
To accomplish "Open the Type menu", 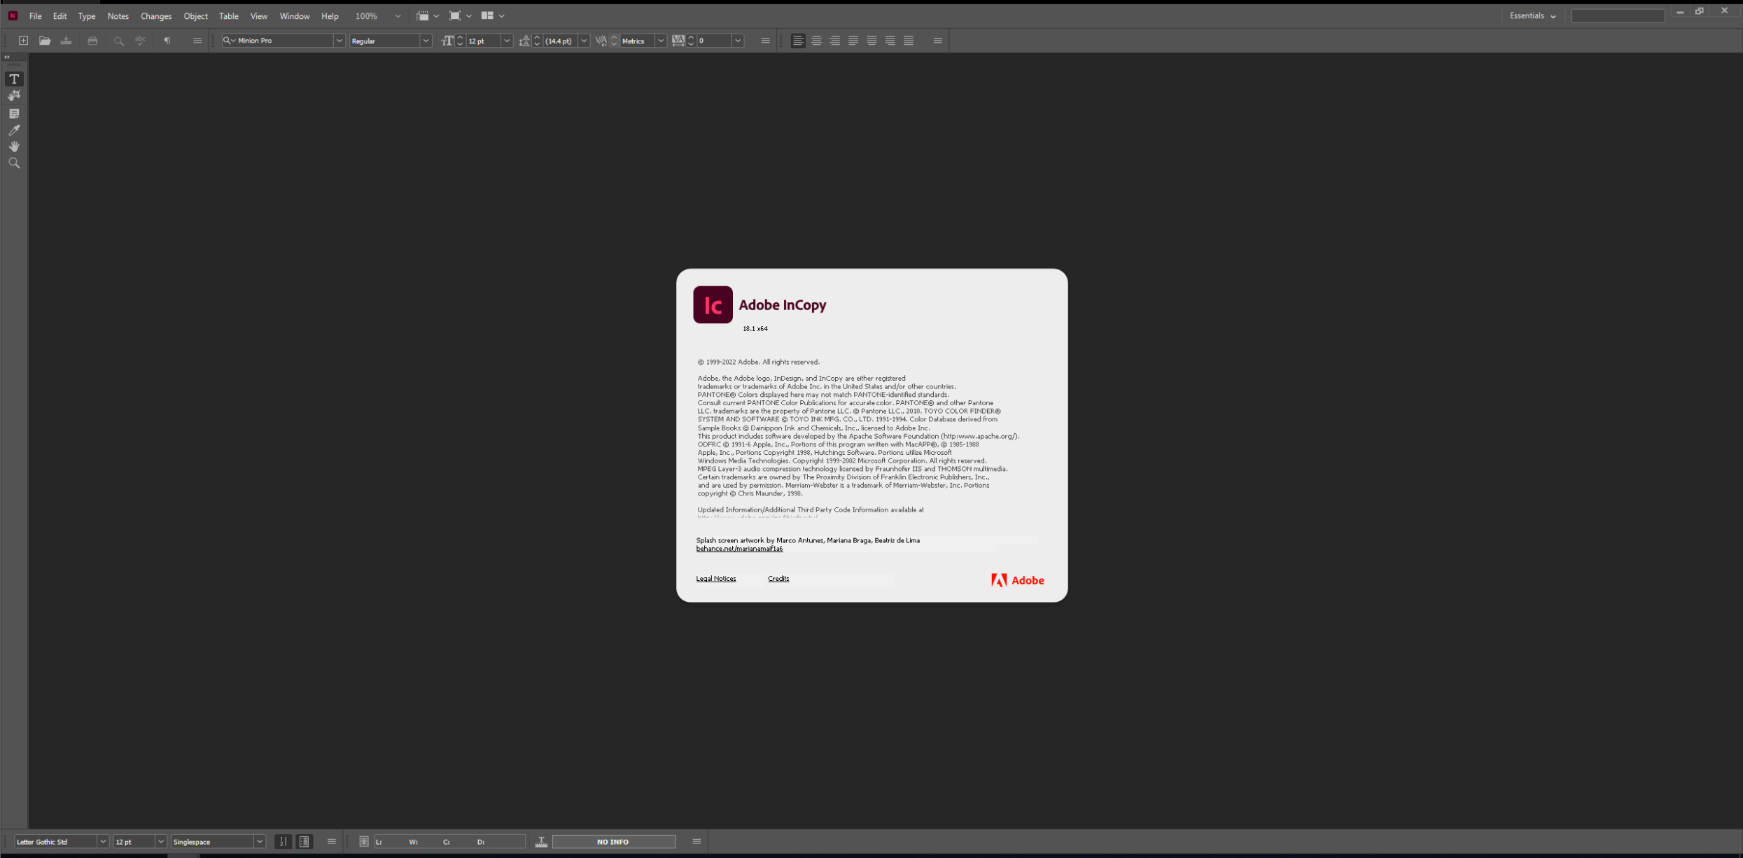I will pos(87,16).
